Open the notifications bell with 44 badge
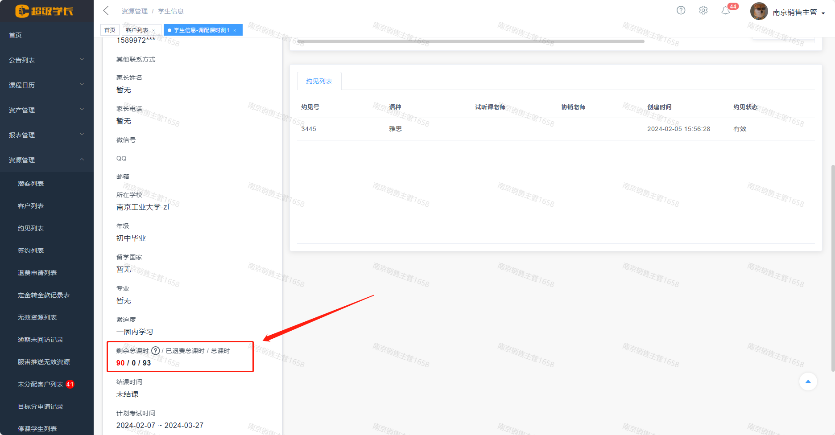 coord(726,10)
